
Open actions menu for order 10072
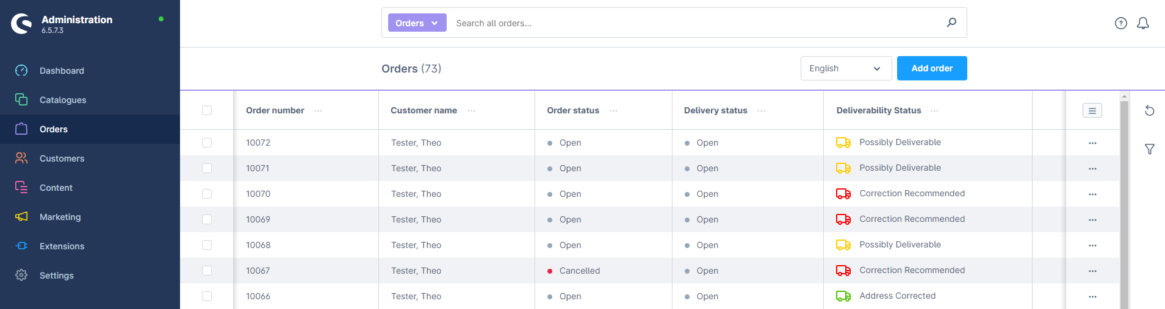pyautogui.click(x=1092, y=143)
